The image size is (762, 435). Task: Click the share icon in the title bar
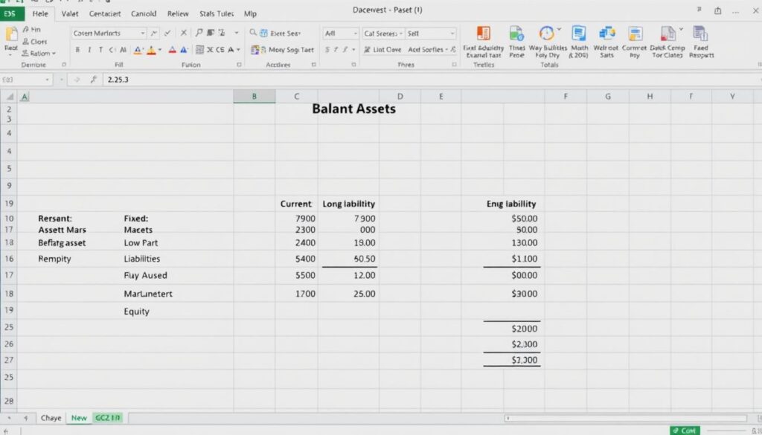pyautogui.click(x=717, y=10)
